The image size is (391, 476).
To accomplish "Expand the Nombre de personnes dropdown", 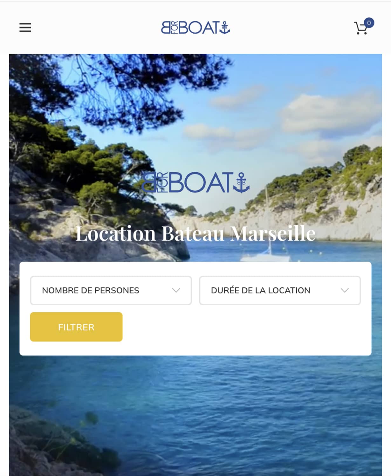I will click(x=111, y=290).
